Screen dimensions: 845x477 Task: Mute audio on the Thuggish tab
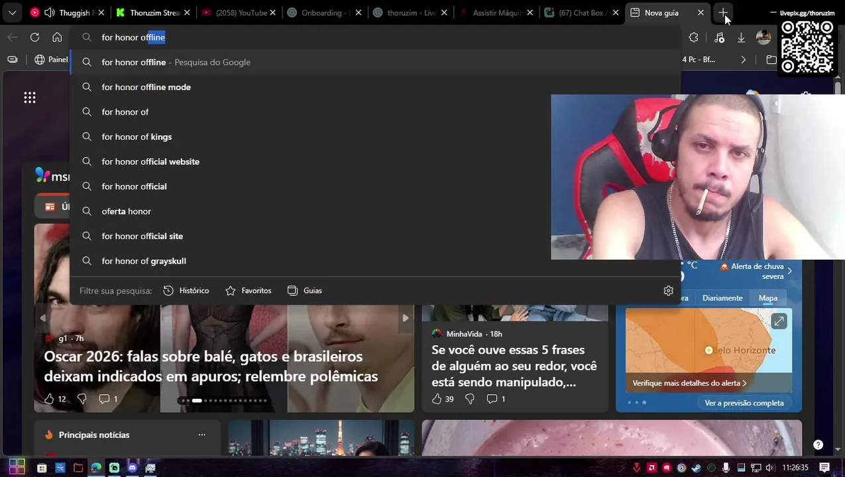(x=49, y=13)
